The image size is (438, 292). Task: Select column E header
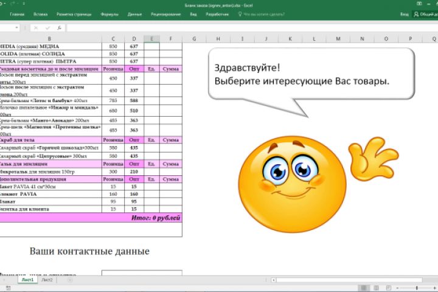151,39
